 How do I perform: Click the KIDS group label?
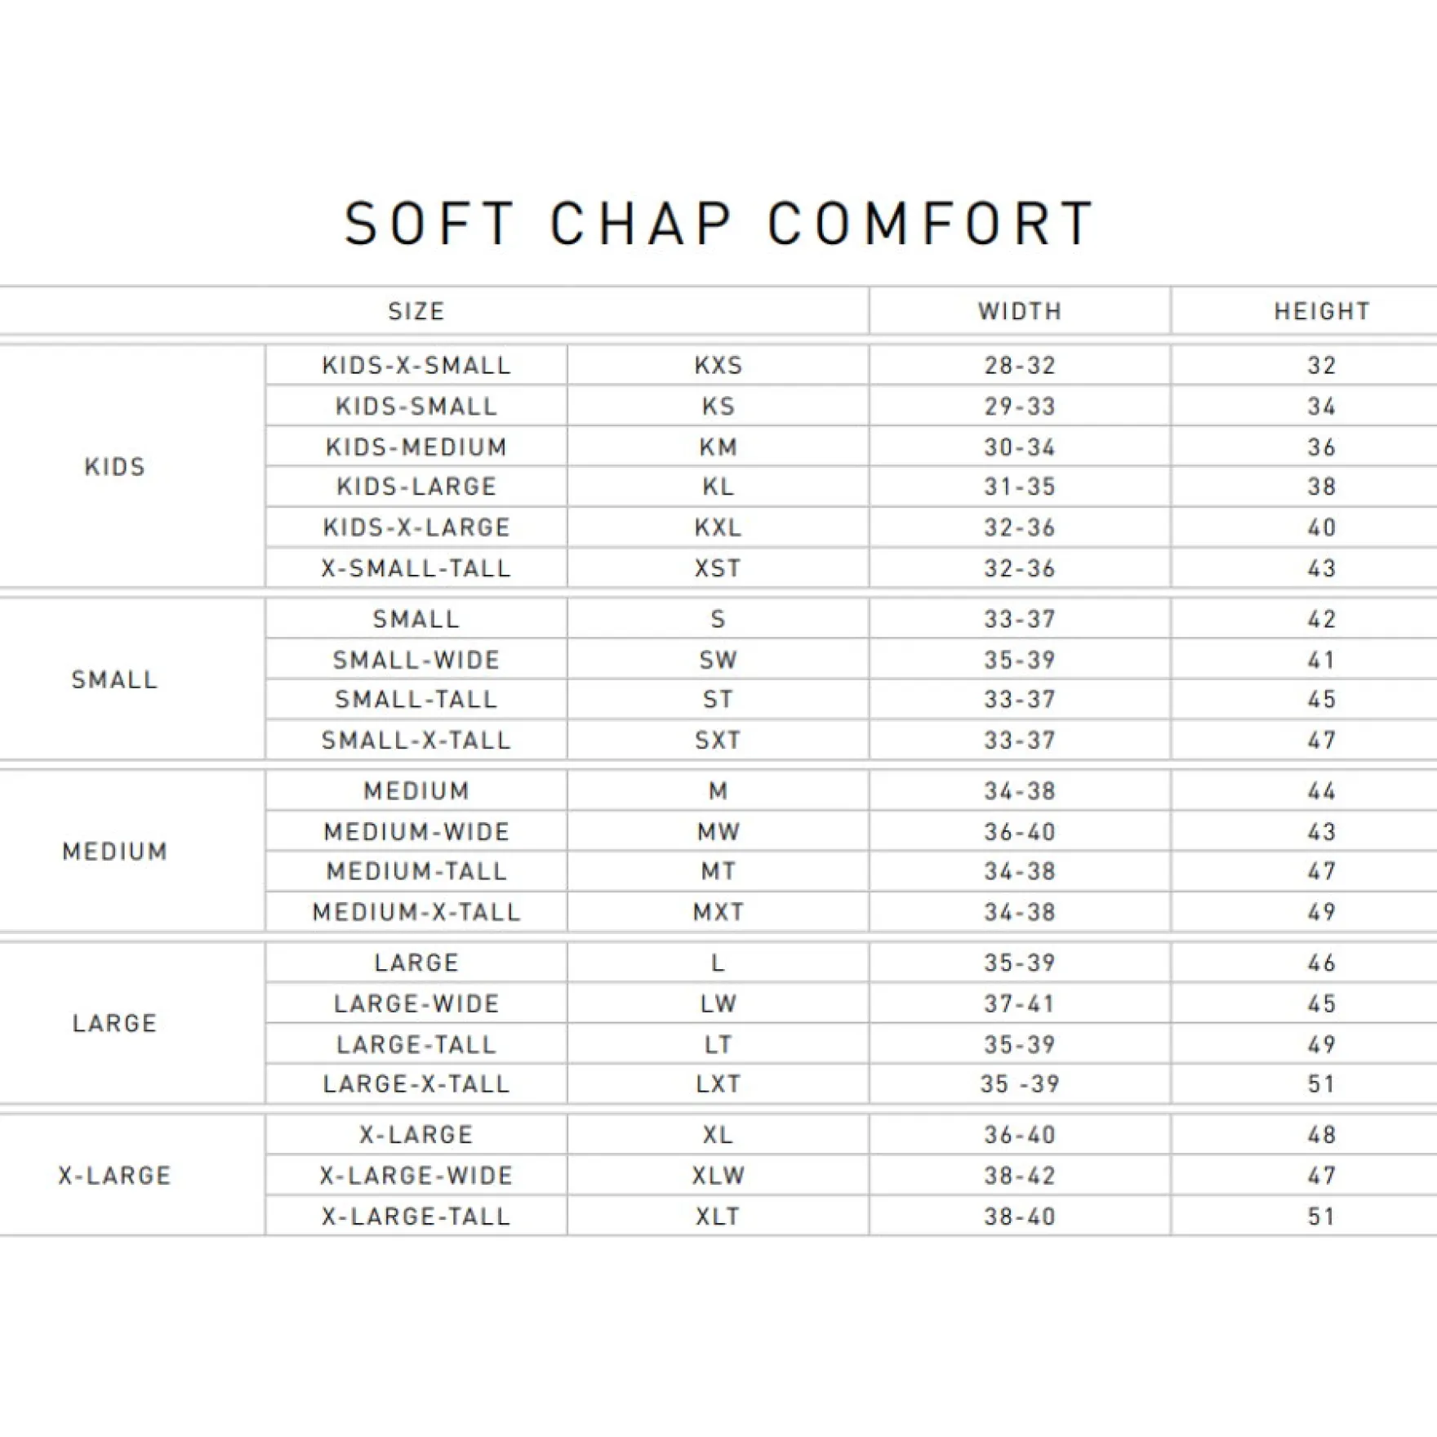tap(115, 467)
